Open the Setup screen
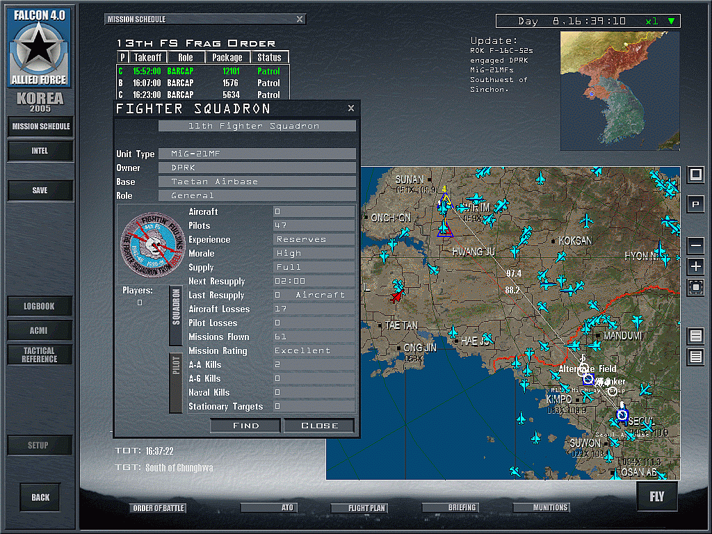 pos(40,445)
